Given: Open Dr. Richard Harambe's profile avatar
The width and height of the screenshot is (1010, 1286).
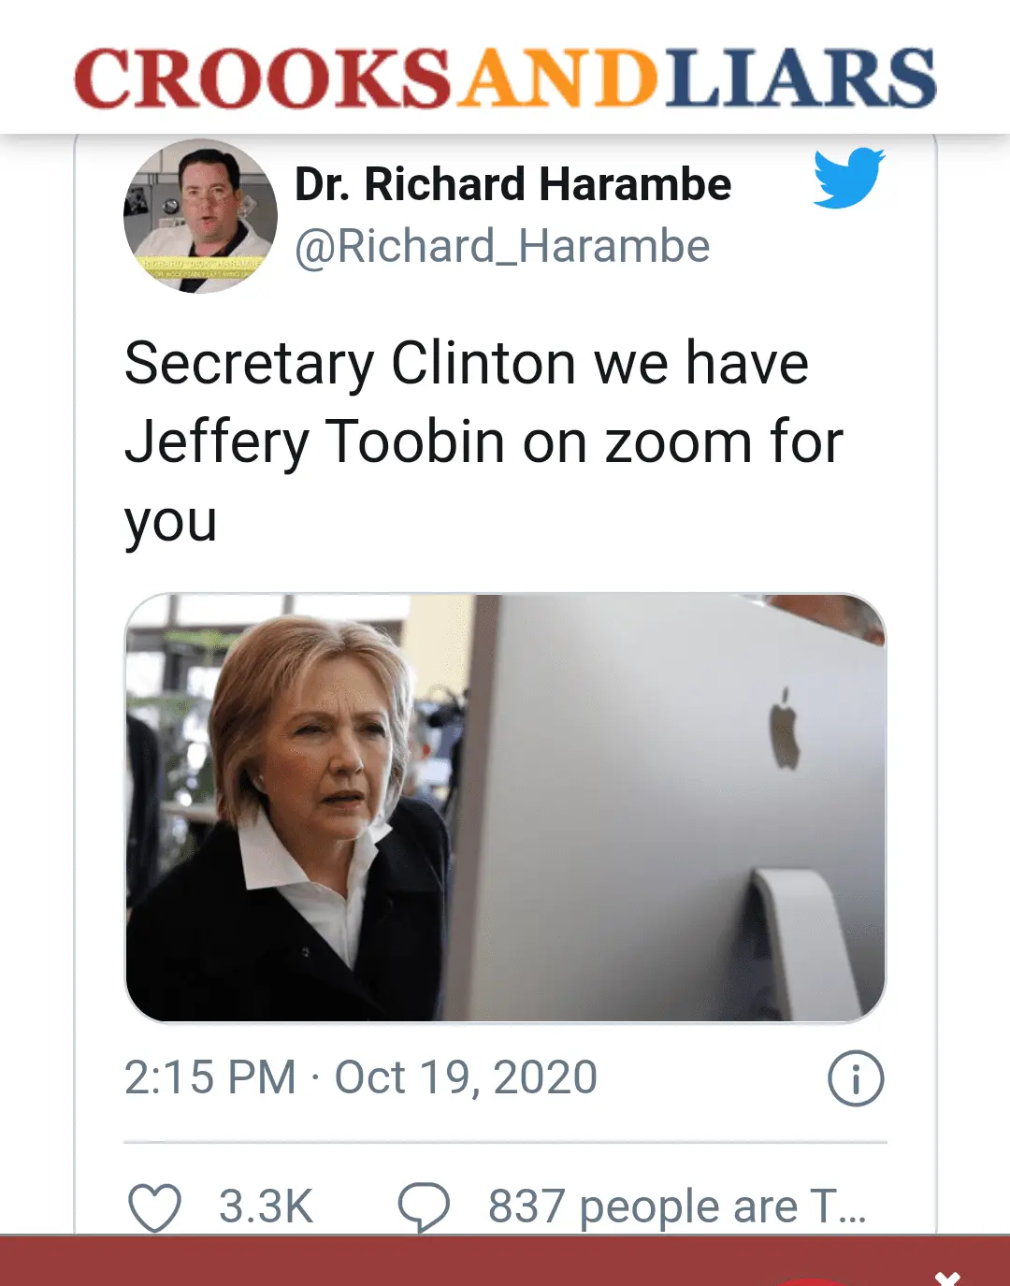Looking at the screenshot, I should click(x=200, y=216).
